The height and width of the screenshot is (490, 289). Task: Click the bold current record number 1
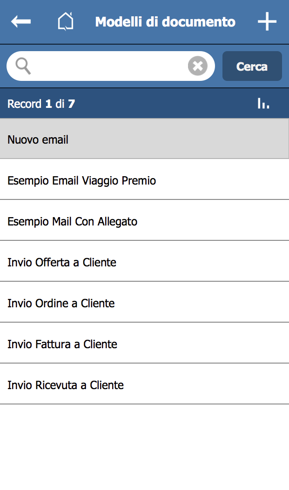click(48, 104)
